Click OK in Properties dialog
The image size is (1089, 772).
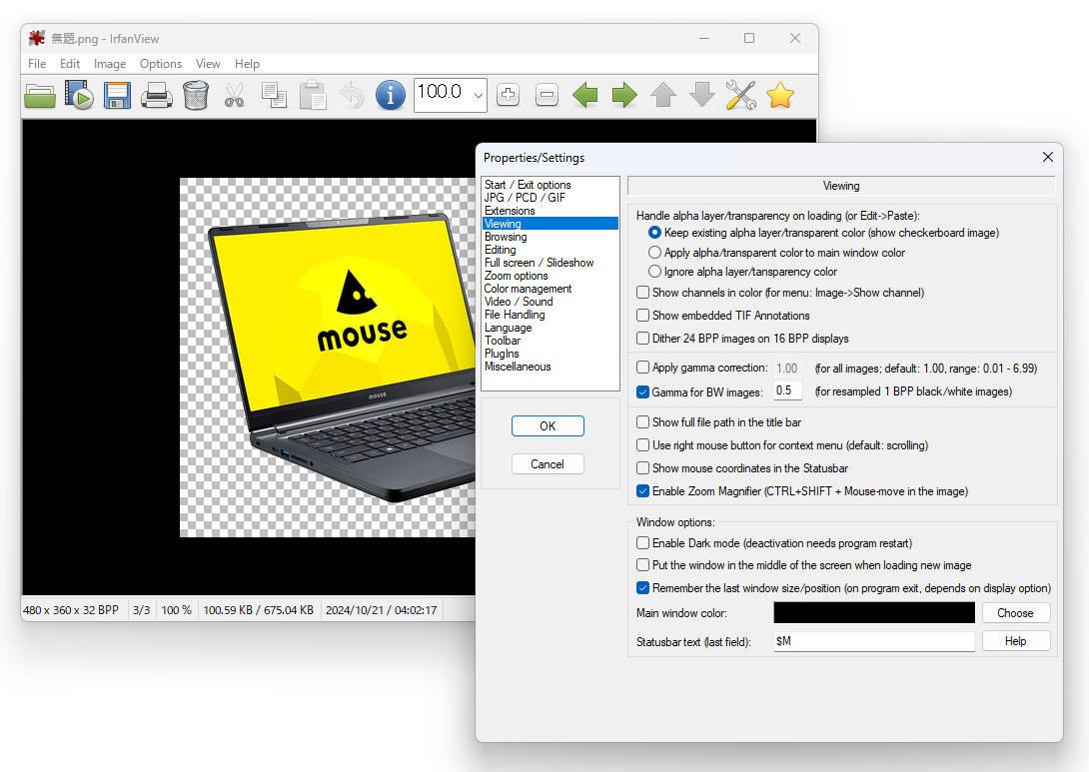pyautogui.click(x=547, y=425)
